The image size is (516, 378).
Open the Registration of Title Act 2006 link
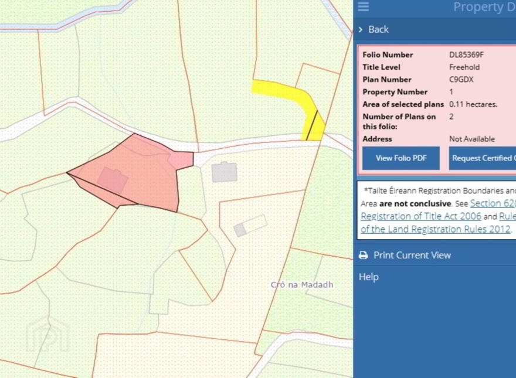(x=421, y=216)
